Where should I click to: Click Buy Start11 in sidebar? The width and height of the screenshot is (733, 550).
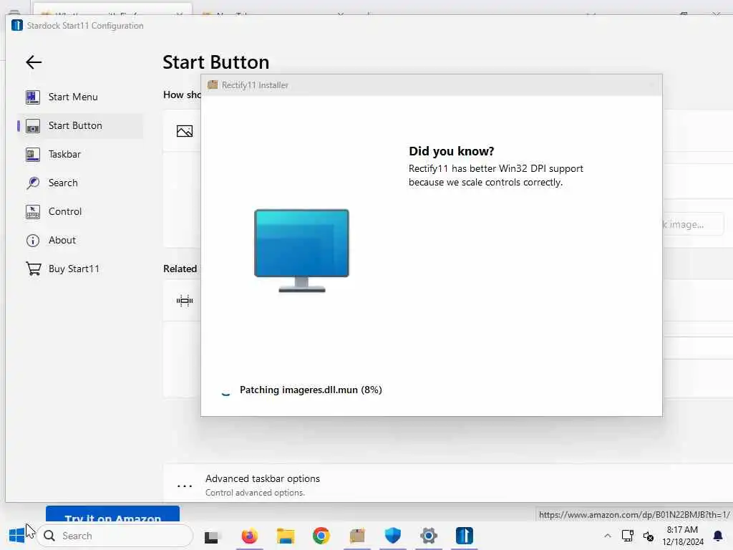click(79, 269)
